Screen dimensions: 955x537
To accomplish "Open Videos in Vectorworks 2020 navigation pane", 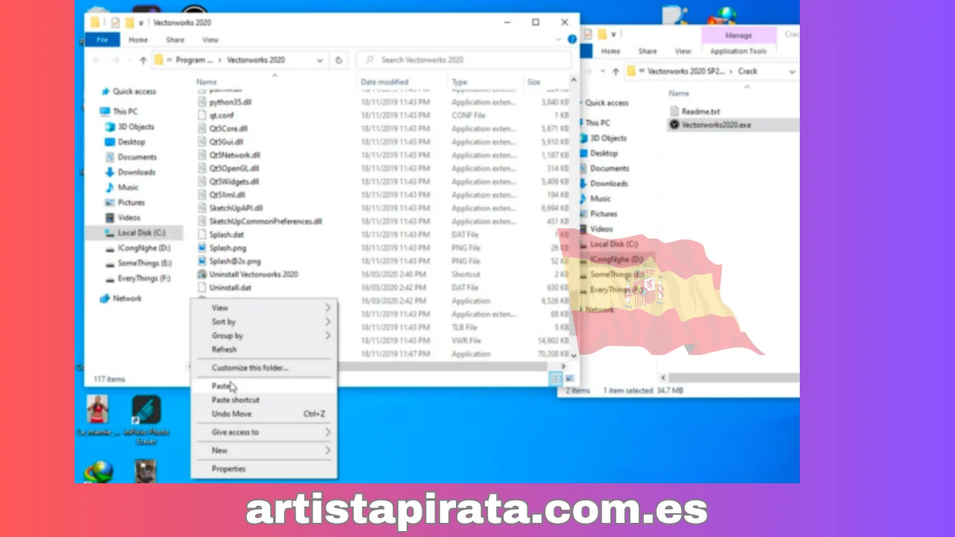I will pos(122,218).
